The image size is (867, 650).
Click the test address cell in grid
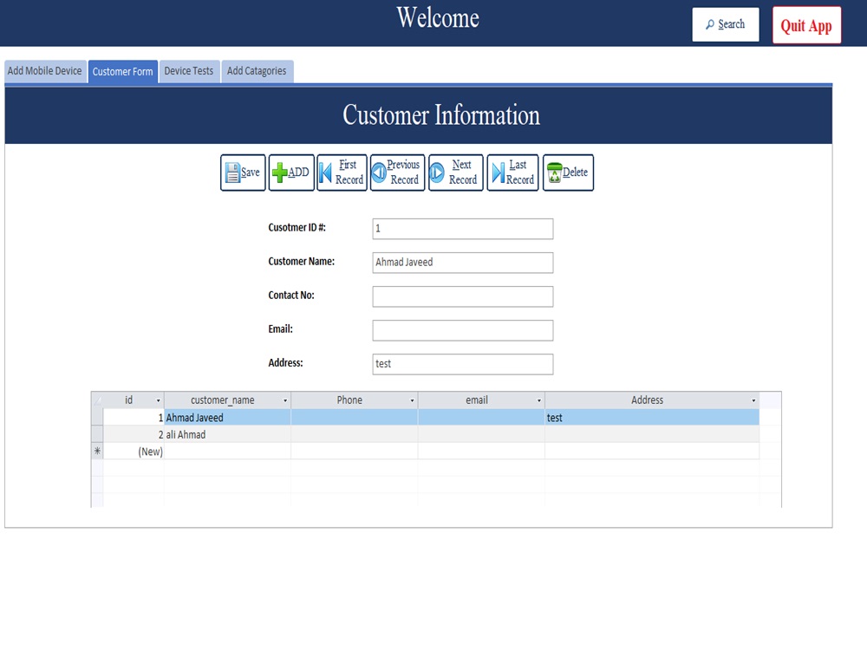tap(652, 418)
